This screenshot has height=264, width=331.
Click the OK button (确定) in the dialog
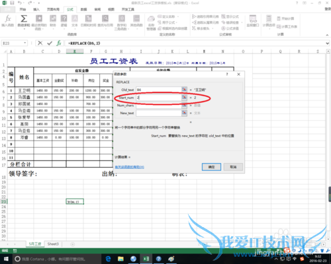[x=211, y=167]
